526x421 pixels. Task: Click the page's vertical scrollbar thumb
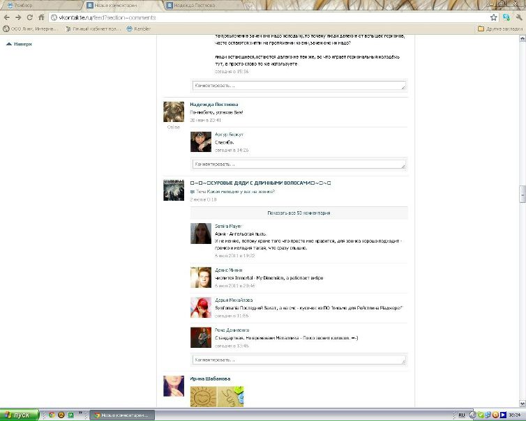pyautogui.click(x=522, y=193)
